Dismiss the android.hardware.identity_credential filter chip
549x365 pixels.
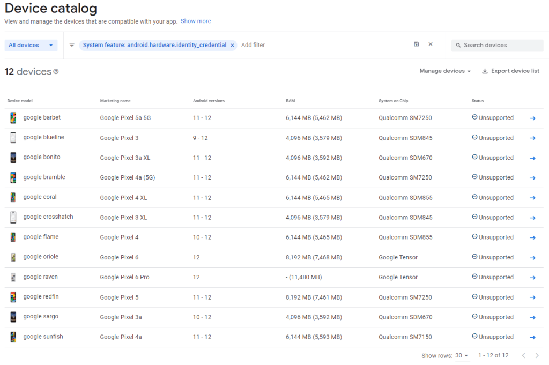pyautogui.click(x=231, y=45)
